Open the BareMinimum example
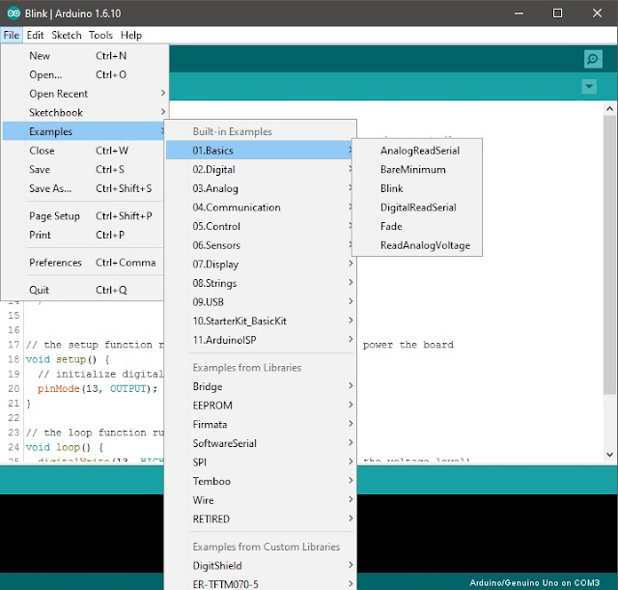Image resolution: width=618 pixels, height=590 pixels. (417, 169)
